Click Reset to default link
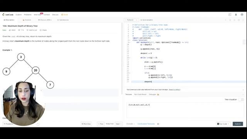Screen dimensions: 247x139 pos(174,90)
